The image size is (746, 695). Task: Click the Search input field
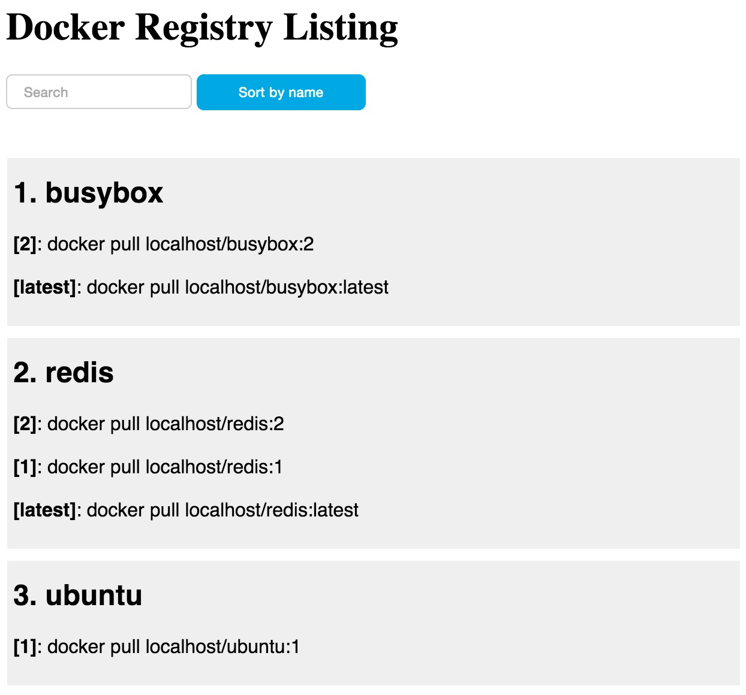tap(99, 92)
